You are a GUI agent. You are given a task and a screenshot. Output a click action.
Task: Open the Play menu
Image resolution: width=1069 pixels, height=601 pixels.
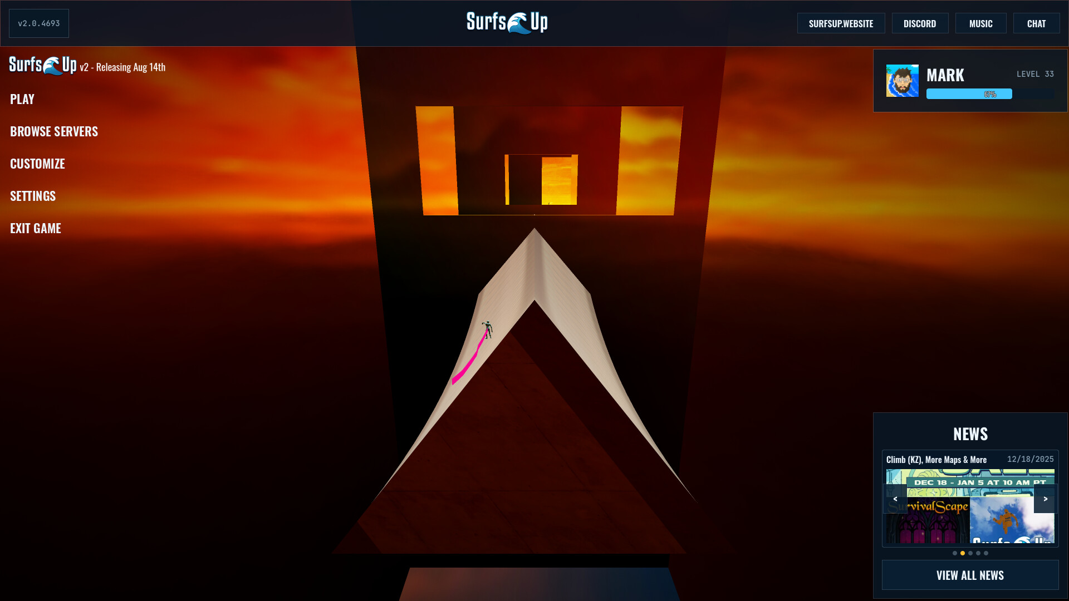coord(22,99)
